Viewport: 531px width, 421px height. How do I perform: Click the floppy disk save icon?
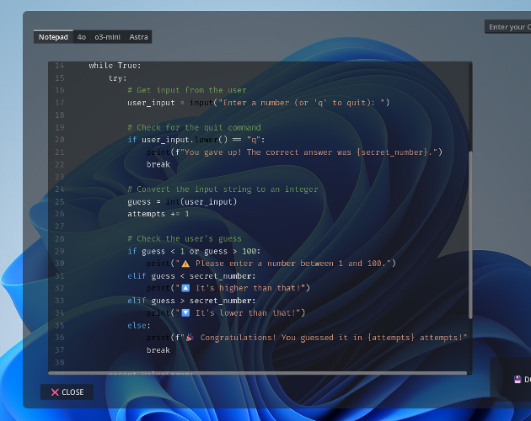(x=518, y=380)
